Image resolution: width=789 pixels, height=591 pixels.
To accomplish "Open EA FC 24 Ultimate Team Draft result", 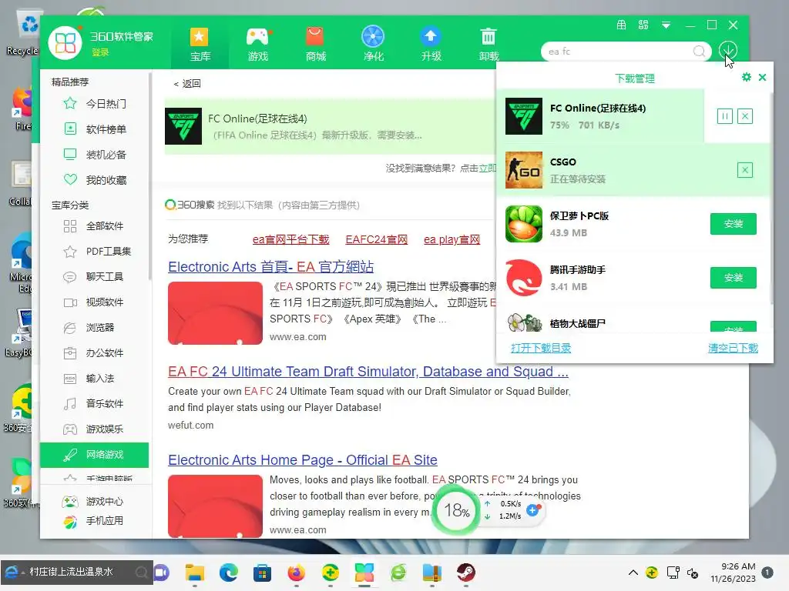I will pyautogui.click(x=368, y=372).
